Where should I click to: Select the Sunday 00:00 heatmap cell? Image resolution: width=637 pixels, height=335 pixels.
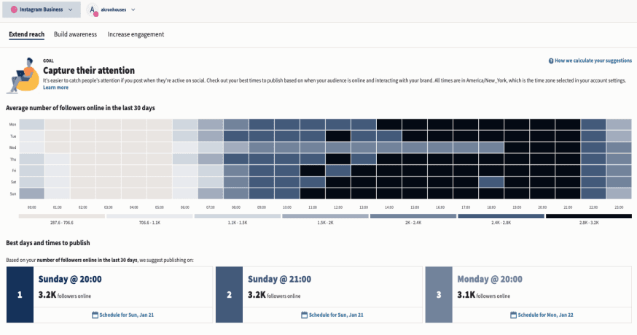(31, 193)
